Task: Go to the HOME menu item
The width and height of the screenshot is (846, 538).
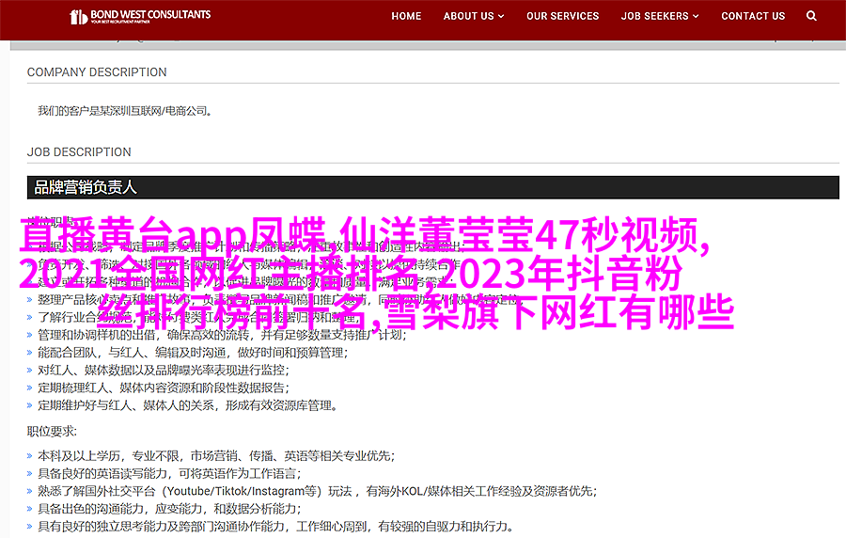Action: click(x=406, y=16)
